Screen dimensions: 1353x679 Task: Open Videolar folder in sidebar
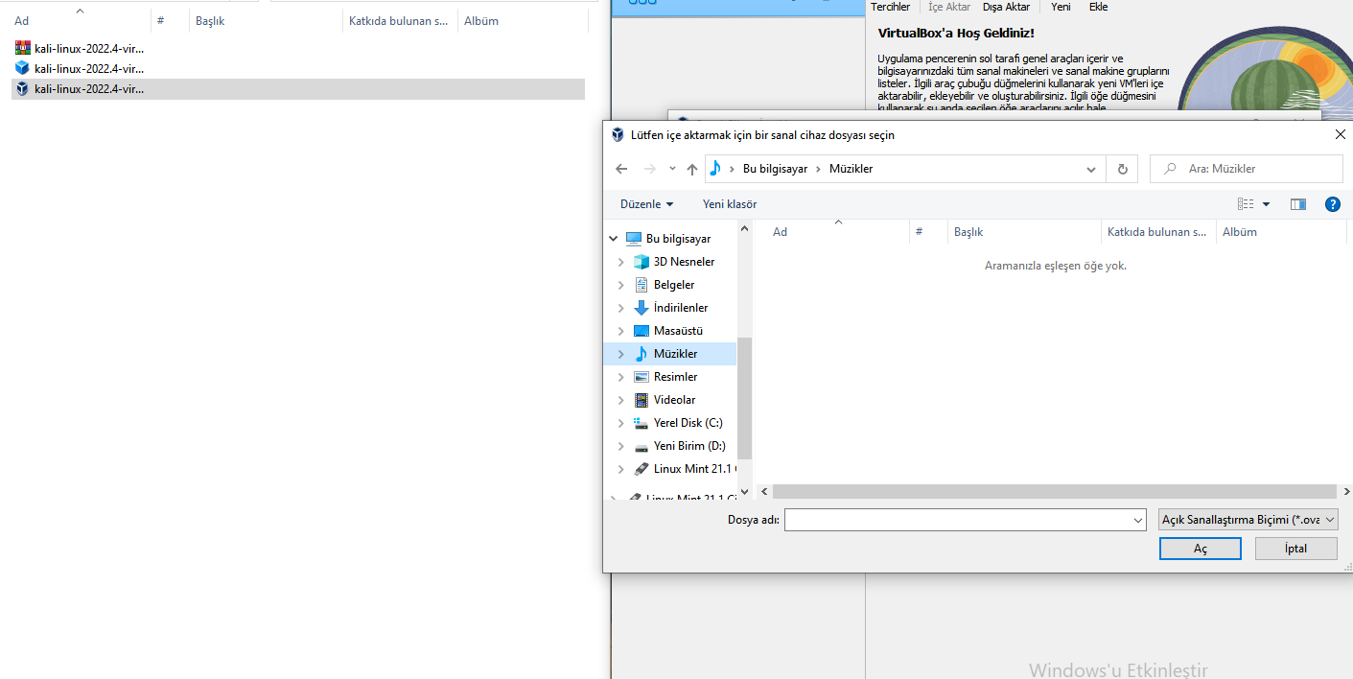tap(674, 400)
